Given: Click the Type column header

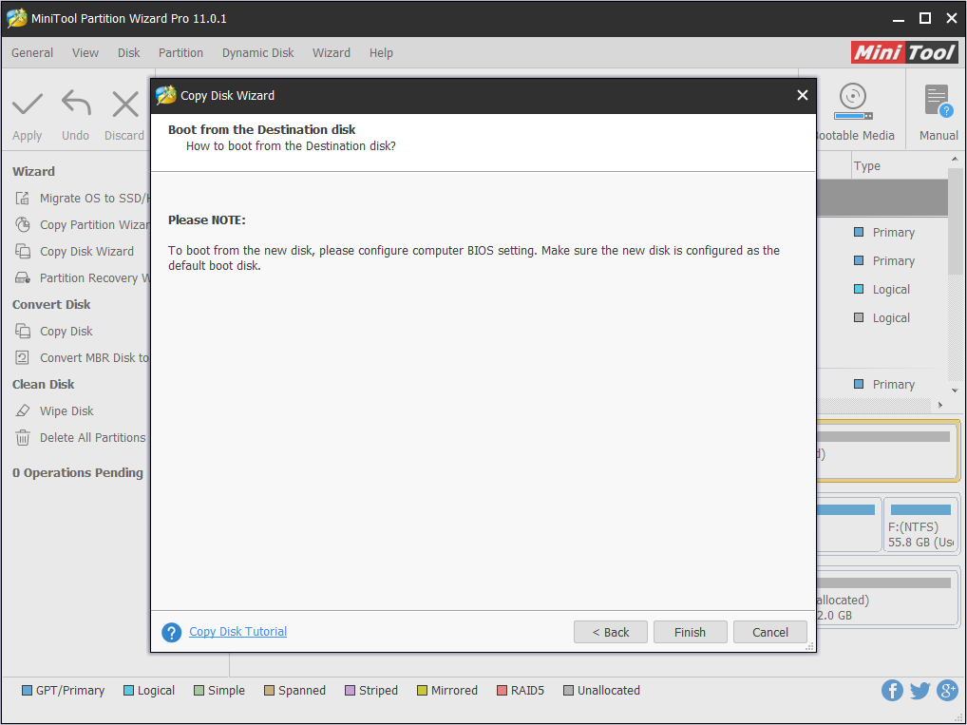Looking at the screenshot, I should 867,166.
